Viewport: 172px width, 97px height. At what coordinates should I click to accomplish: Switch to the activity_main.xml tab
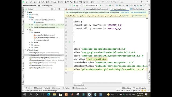(x=73, y=9)
